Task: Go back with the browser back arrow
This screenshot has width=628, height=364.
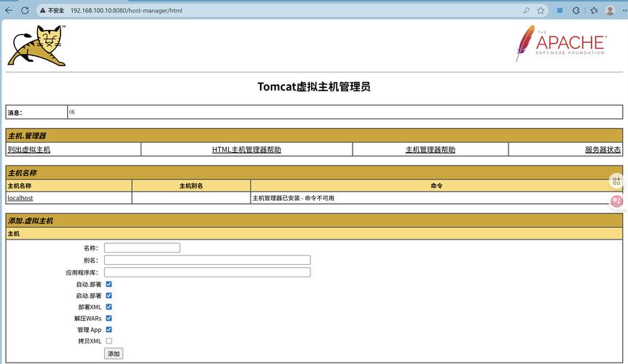Action: click(9, 10)
